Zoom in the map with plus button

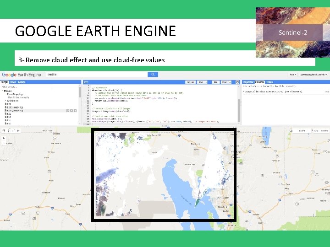coord(4,138)
